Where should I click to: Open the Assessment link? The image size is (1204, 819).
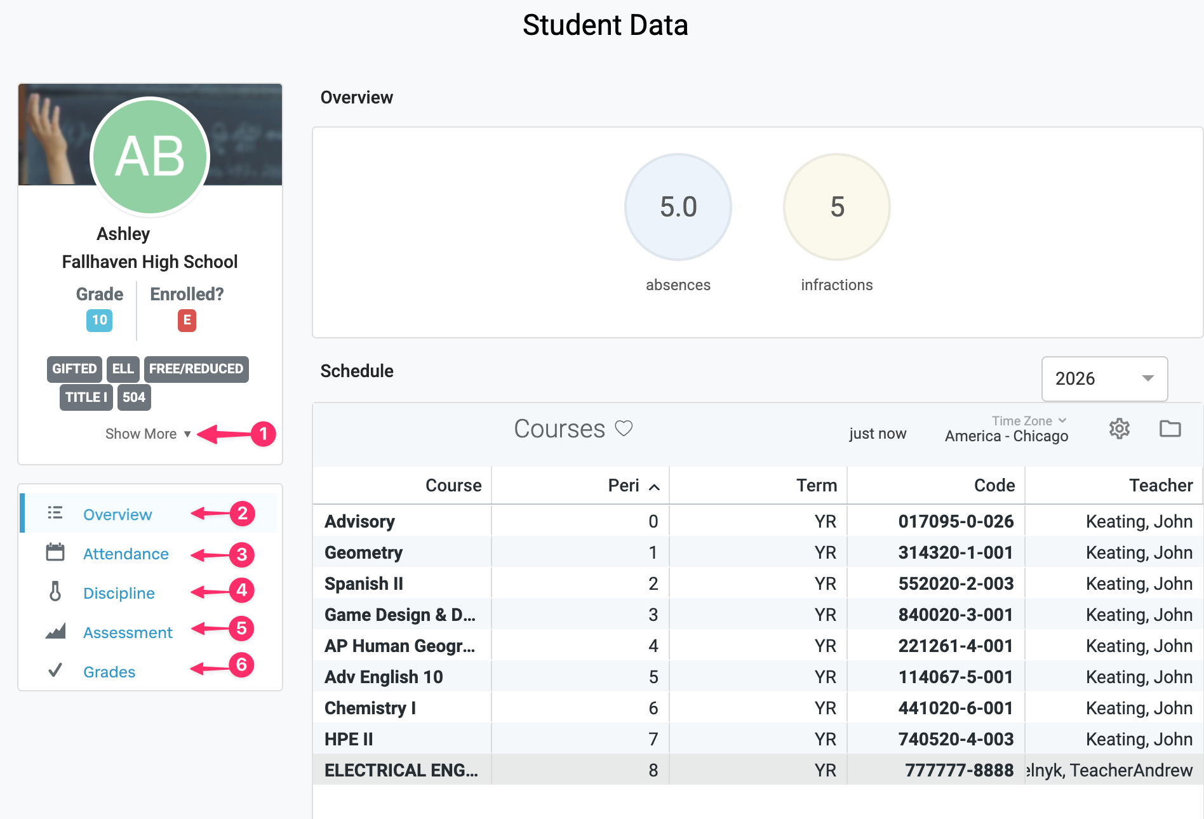pyautogui.click(x=128, y=632)
